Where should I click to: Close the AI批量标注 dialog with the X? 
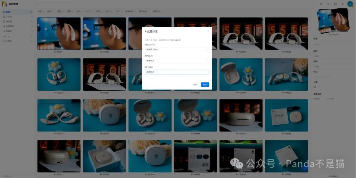(208, 31)
